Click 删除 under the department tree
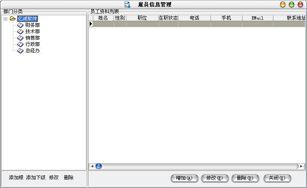 [x=68, y=178]
